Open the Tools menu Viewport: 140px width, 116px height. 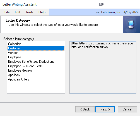point(29,12)
